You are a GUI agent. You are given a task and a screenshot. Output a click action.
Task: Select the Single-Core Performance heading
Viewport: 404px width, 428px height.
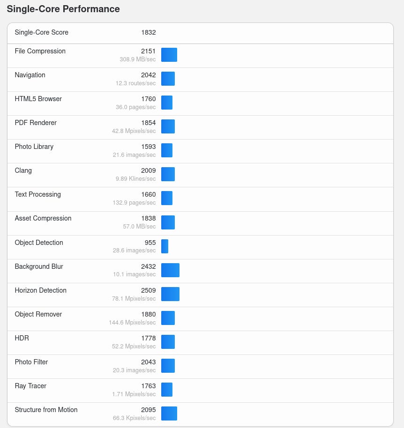(x=63, y=9)
